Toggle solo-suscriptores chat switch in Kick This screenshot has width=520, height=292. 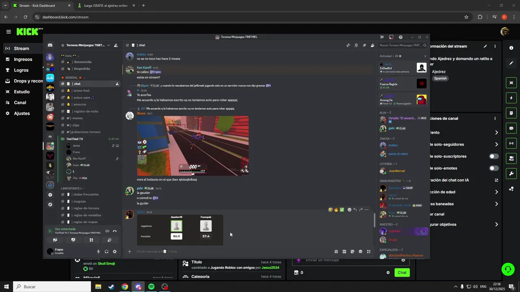(x=494, y=156)
